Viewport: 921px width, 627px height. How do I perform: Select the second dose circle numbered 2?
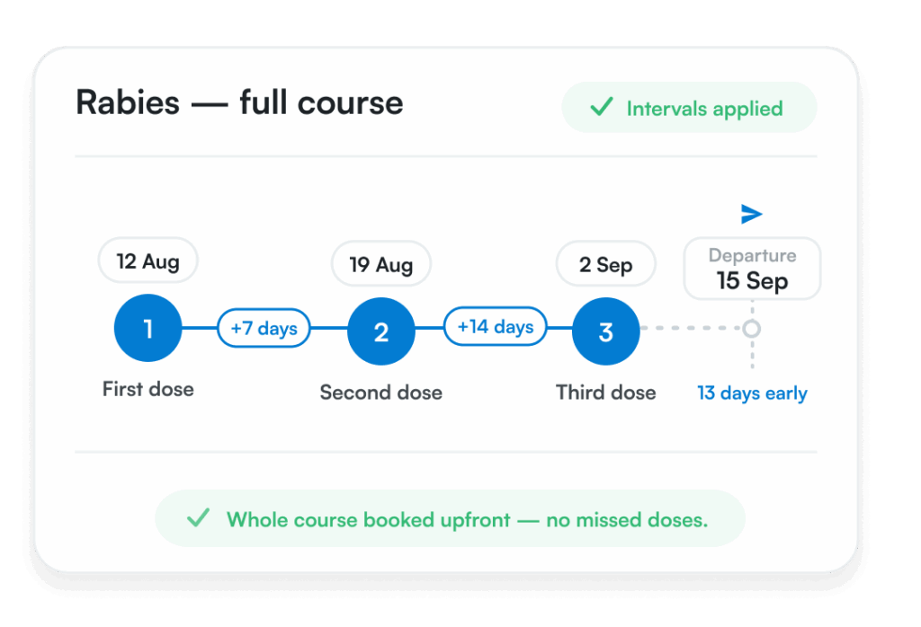(x=381, y=331)
